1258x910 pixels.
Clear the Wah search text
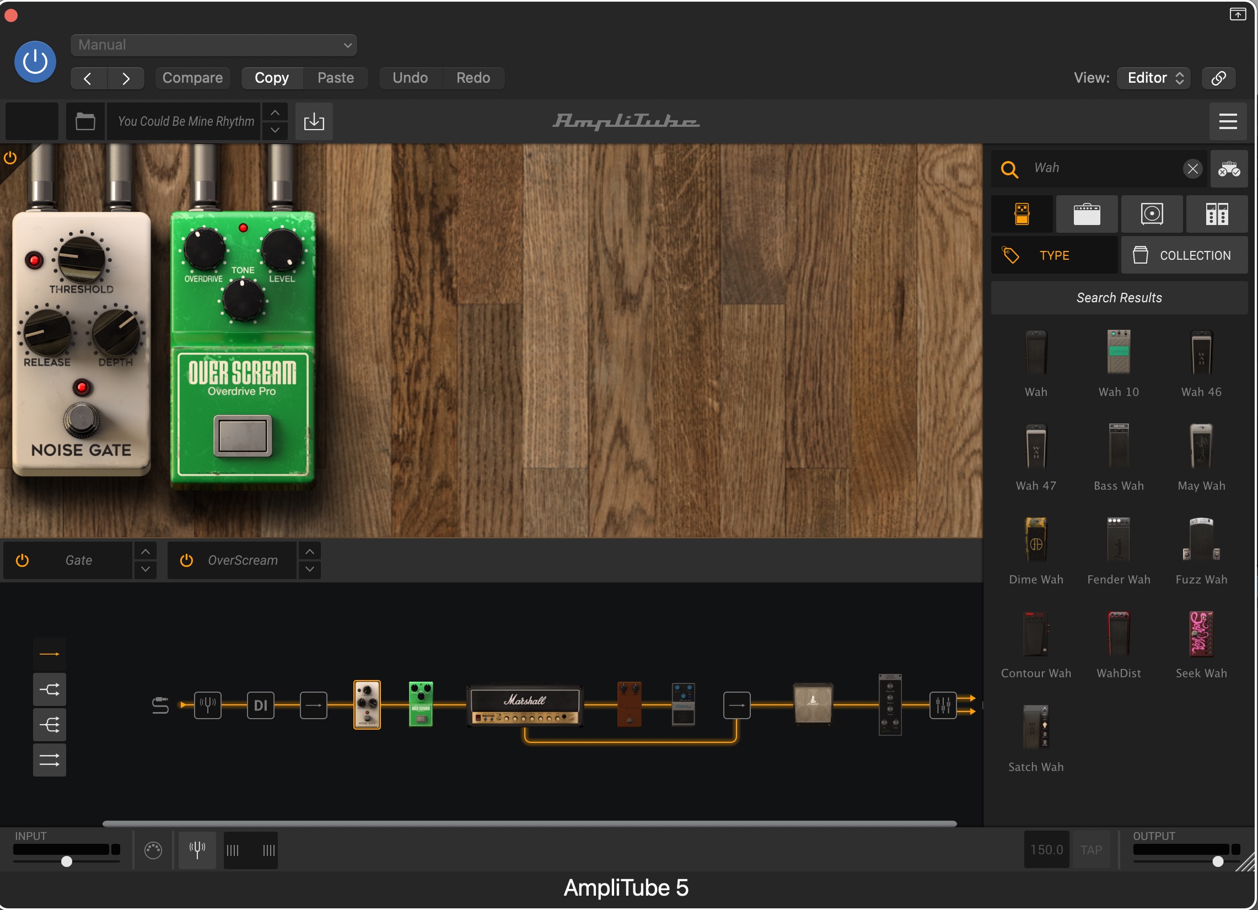tap(1192, 168)
